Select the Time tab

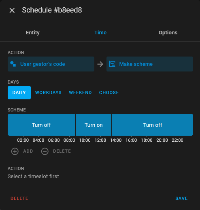(100, 33)
